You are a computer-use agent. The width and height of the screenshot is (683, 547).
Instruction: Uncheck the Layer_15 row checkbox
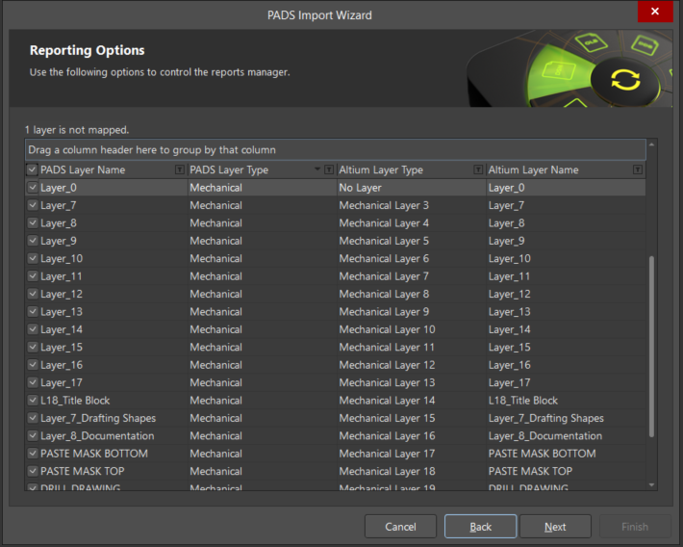tap(33, 348)
